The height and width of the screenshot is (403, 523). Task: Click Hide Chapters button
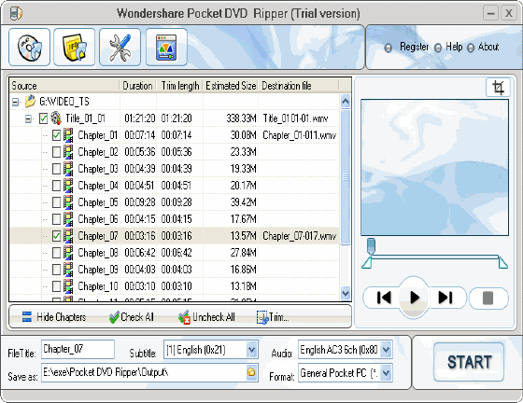(x=54, y=317)
